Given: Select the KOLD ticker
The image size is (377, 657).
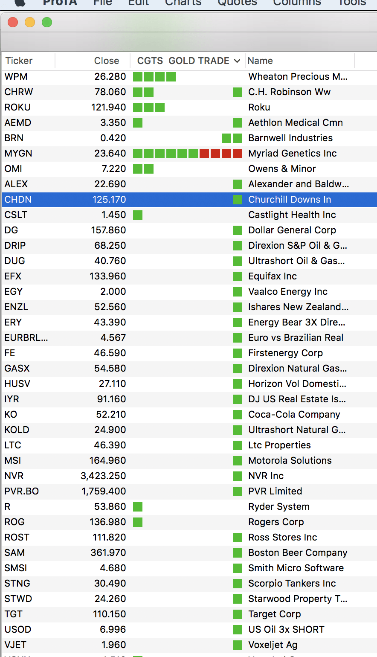Looking at the screenshot, I should [17, 430].
